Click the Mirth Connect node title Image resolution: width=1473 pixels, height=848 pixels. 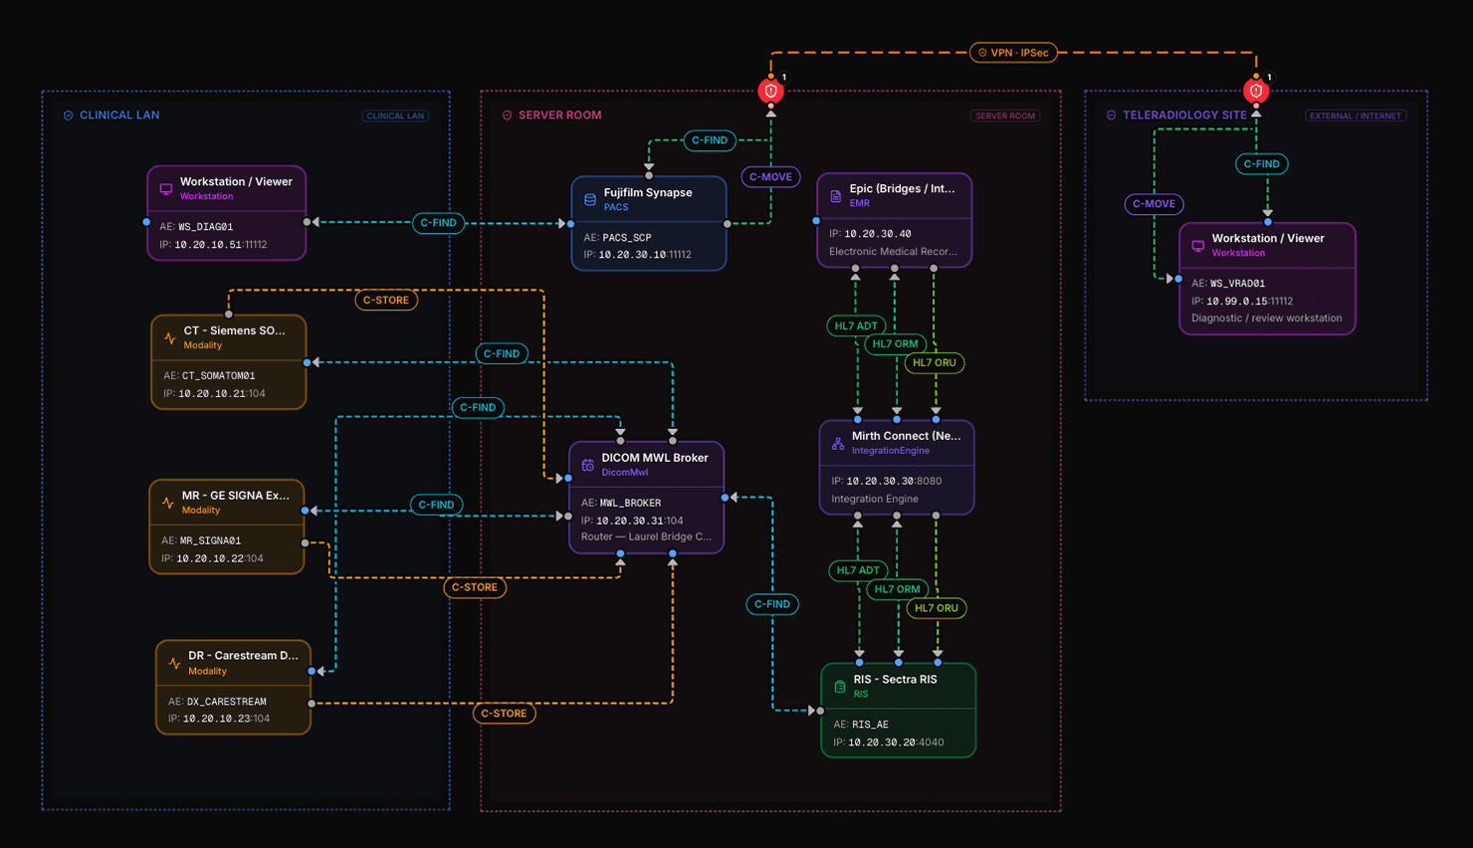coord(906,436)
